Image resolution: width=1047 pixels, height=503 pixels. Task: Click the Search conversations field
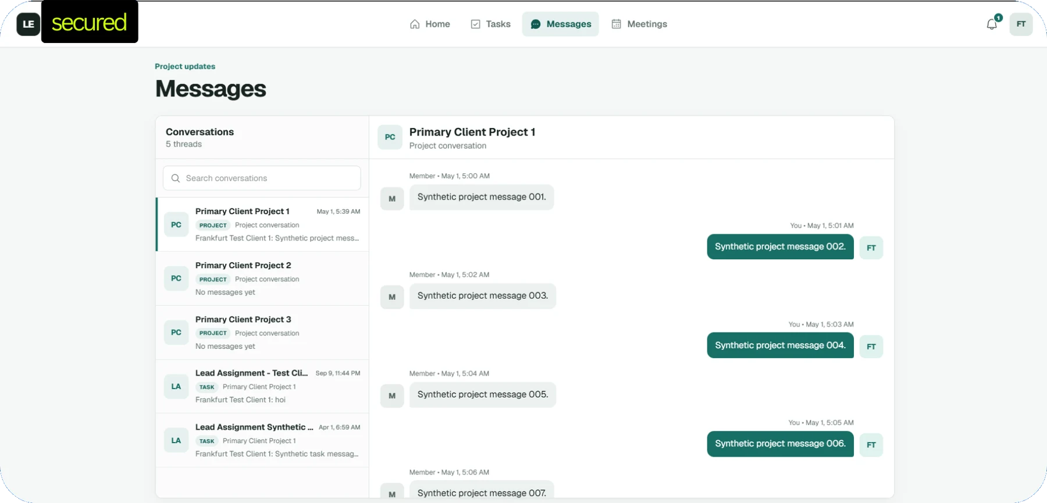tap(262, 178)
